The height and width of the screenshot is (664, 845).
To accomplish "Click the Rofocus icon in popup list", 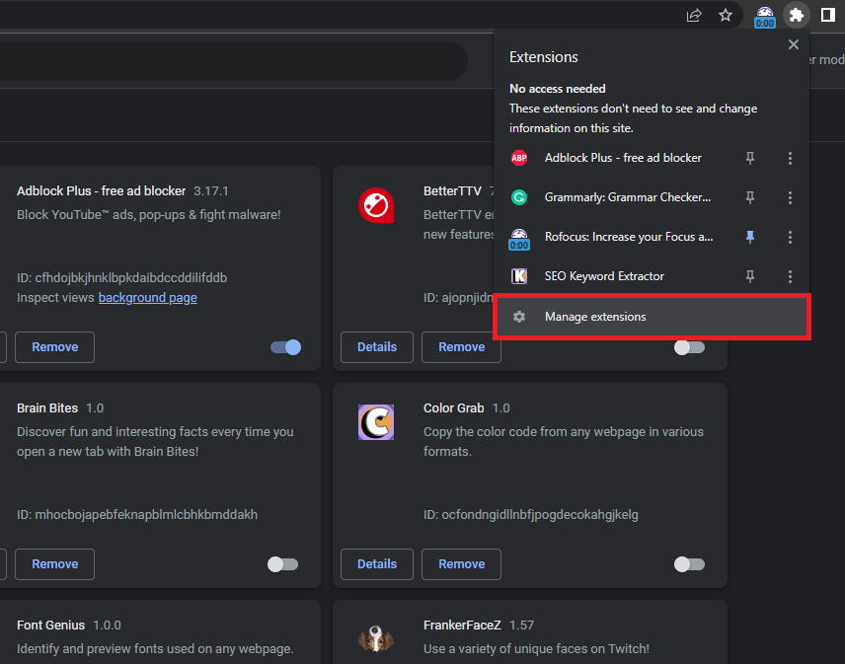I will click(x=519, y=239).
